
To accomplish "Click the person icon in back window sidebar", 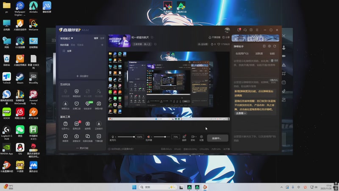I will [x=284, y=48].
